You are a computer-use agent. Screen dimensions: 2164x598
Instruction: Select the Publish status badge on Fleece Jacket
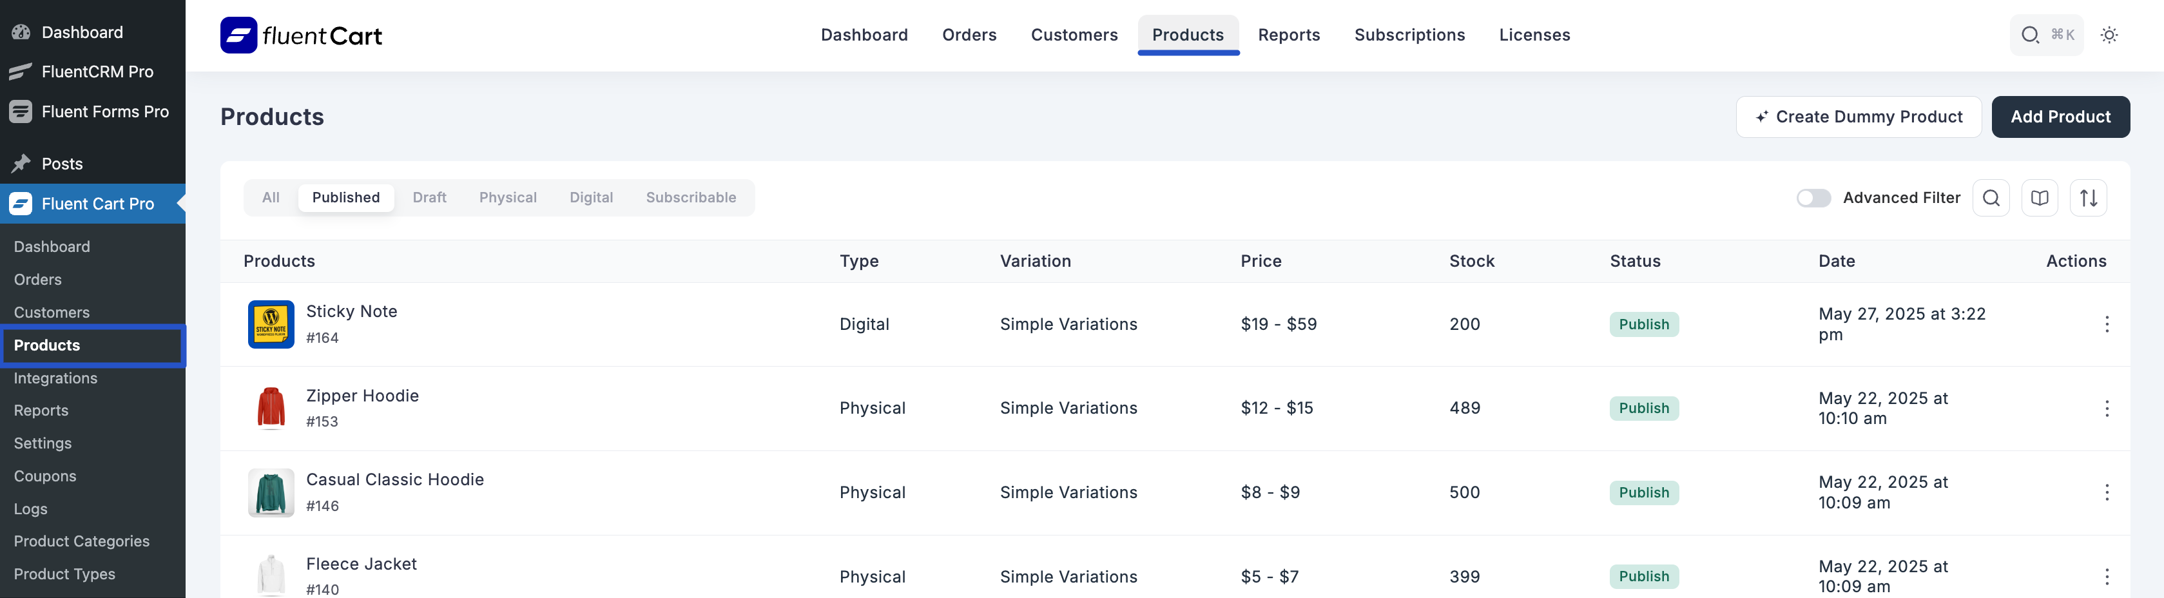(1644, 576)
